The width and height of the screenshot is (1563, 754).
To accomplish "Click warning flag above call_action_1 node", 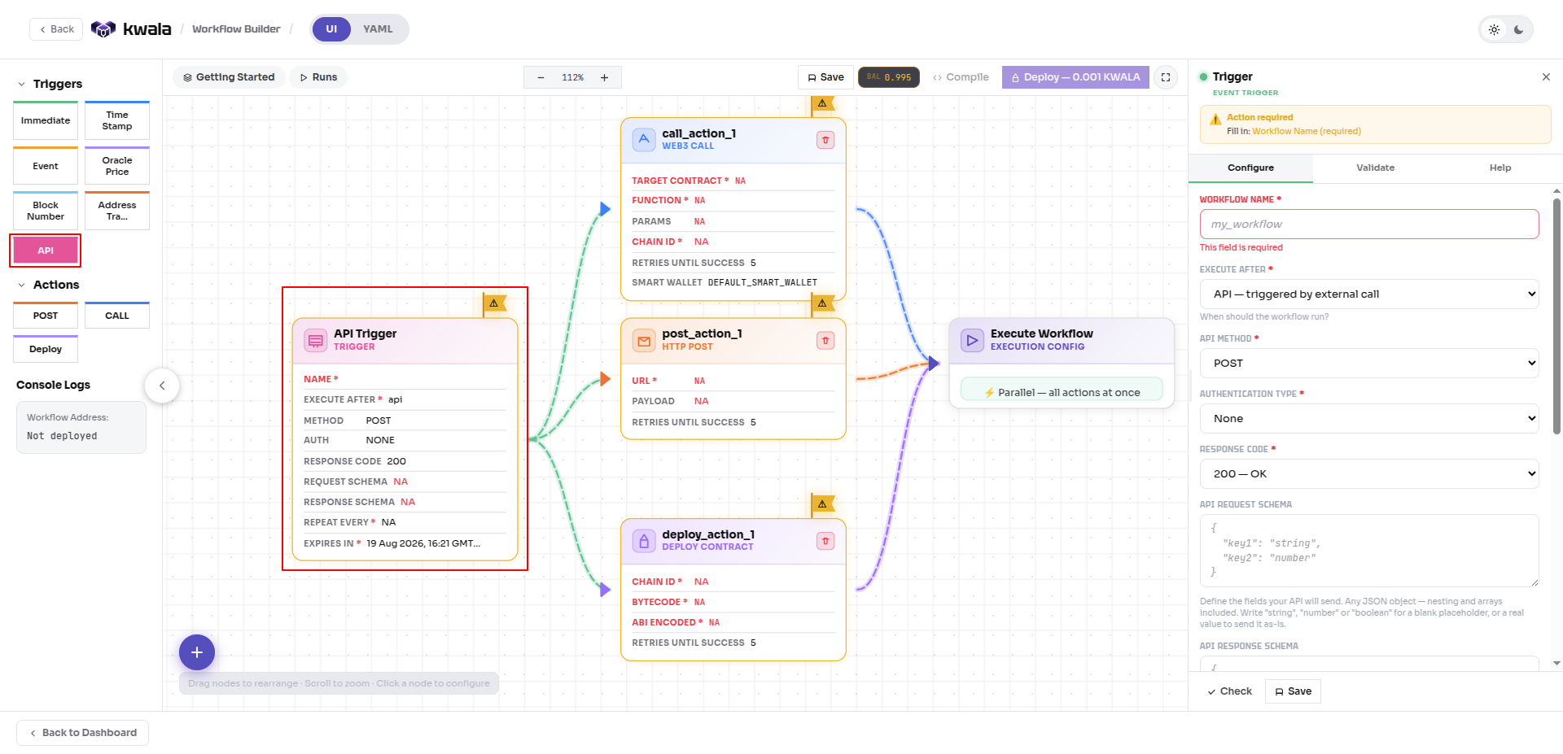I will pyautogui.click(x=823, y=103).
